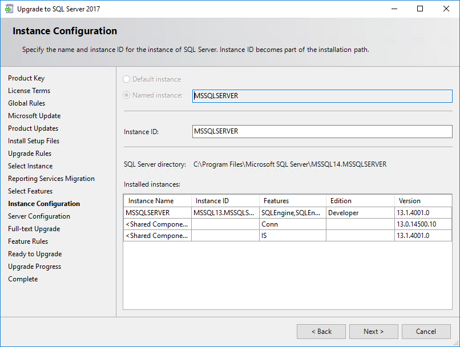Cancel the upgrade wizard

click(x=426, y=332)
